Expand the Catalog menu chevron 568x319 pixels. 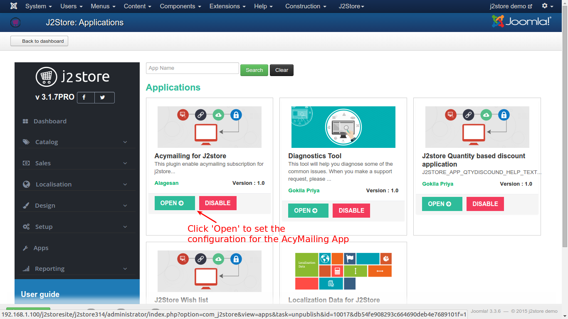[125, 142]
